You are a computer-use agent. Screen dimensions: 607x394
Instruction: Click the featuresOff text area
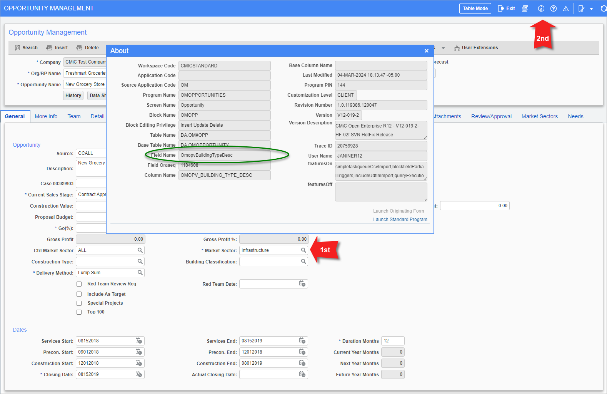381,192
